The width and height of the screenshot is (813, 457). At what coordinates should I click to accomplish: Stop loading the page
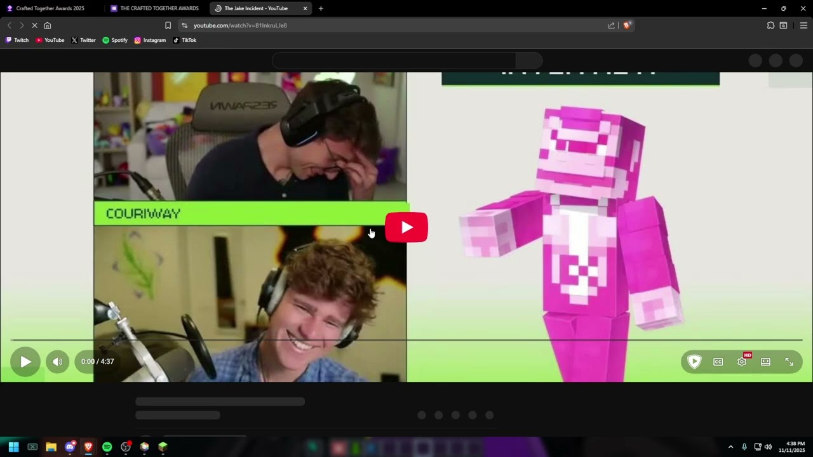tap(34, 25)
